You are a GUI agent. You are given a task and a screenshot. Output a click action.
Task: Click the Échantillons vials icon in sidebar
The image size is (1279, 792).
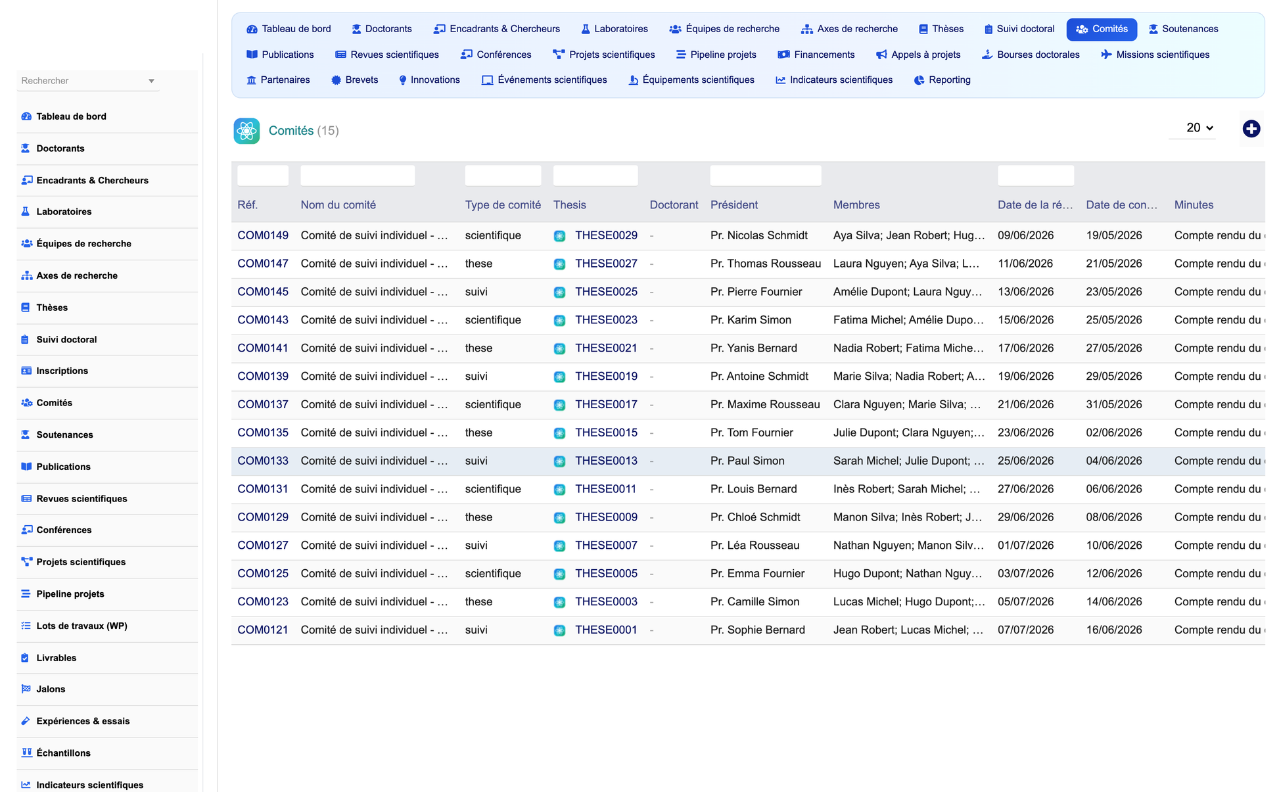pos(26,753)
